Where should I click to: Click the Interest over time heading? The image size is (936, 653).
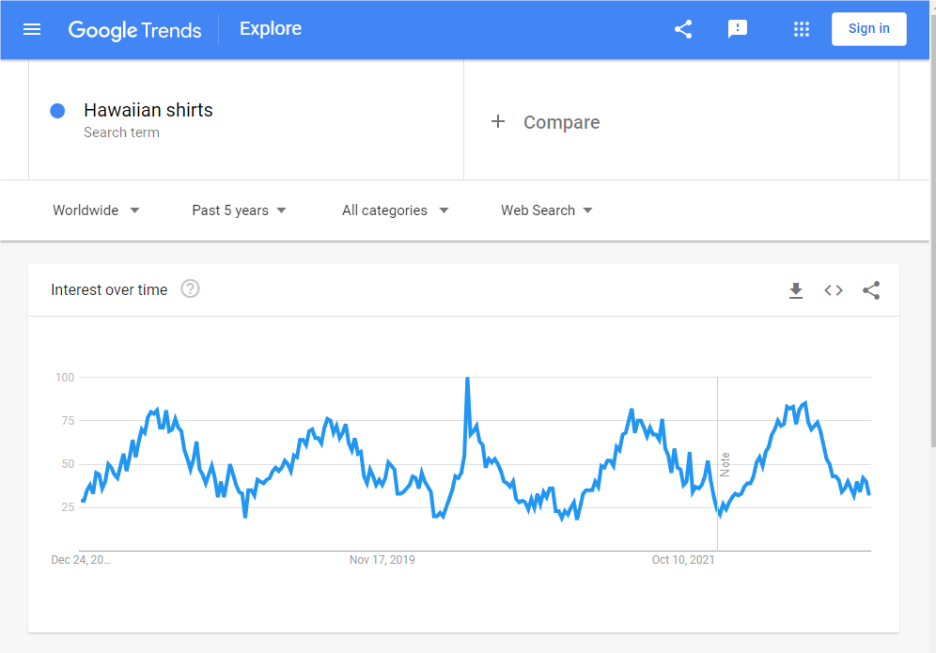click(109, 290)
